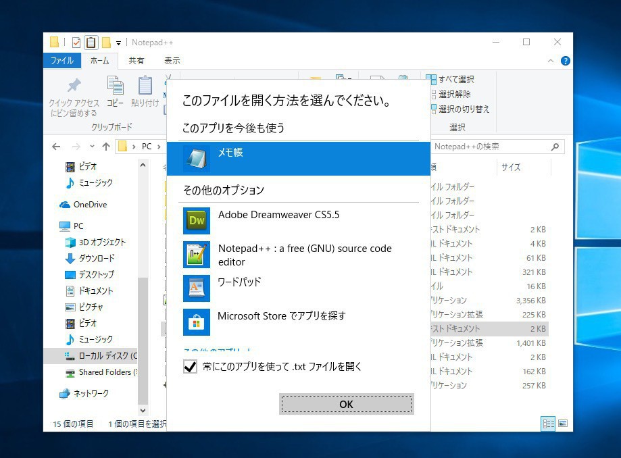Switch to large icons view button
The width and height of the screenshot is (621, 458).
click(562, 424)
